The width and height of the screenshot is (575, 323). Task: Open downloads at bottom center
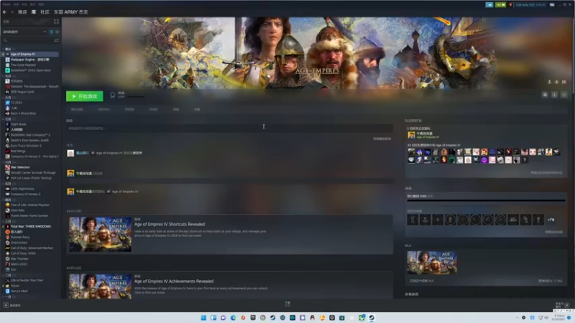click(x=287, y=304)
